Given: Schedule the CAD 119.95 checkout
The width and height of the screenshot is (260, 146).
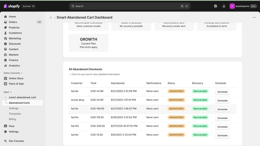Looking at the screenshot, I should point(222,118).
